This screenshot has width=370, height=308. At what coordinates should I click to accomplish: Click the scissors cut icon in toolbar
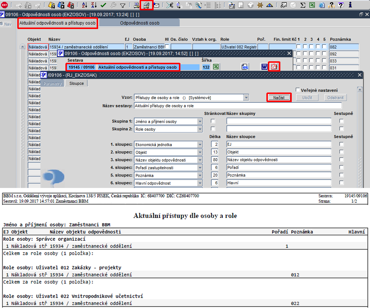[169, 5]
